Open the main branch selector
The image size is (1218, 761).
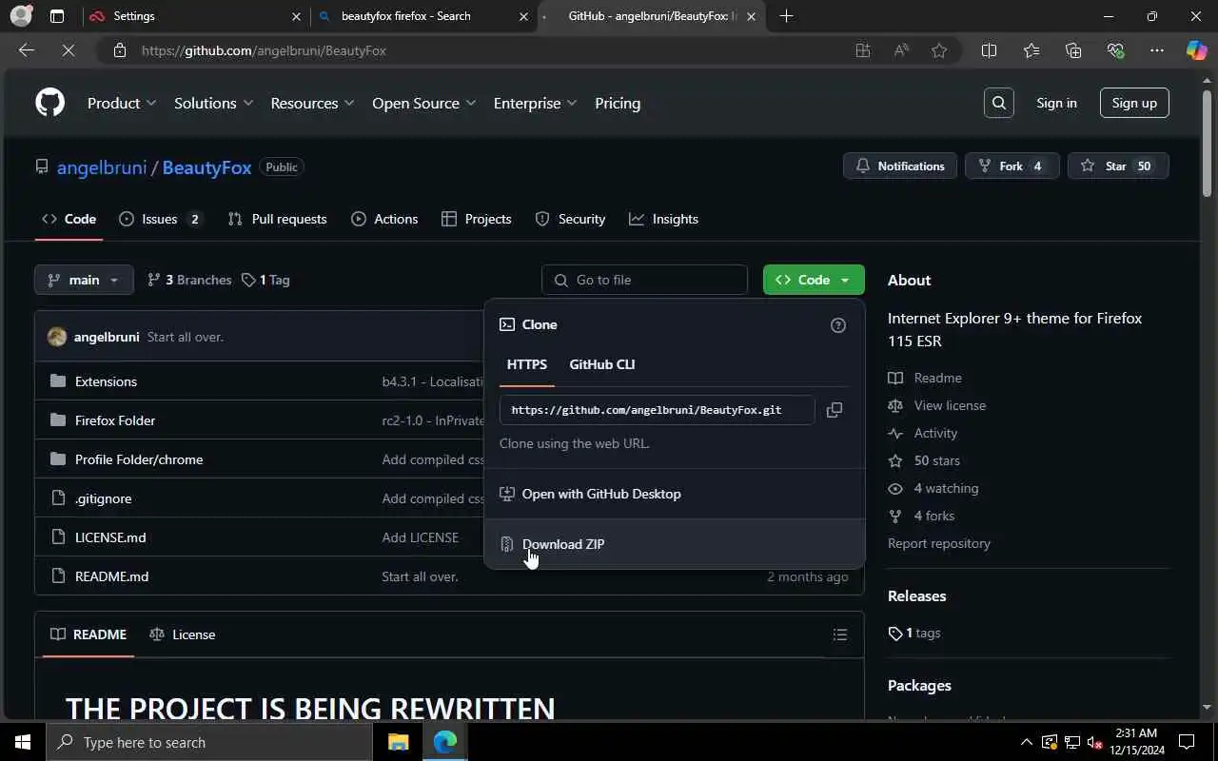pos(84,280)
